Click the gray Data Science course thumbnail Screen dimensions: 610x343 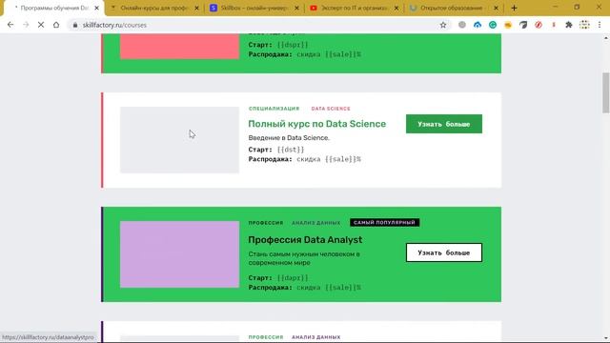pyautogui.click(x=179, y=140)
